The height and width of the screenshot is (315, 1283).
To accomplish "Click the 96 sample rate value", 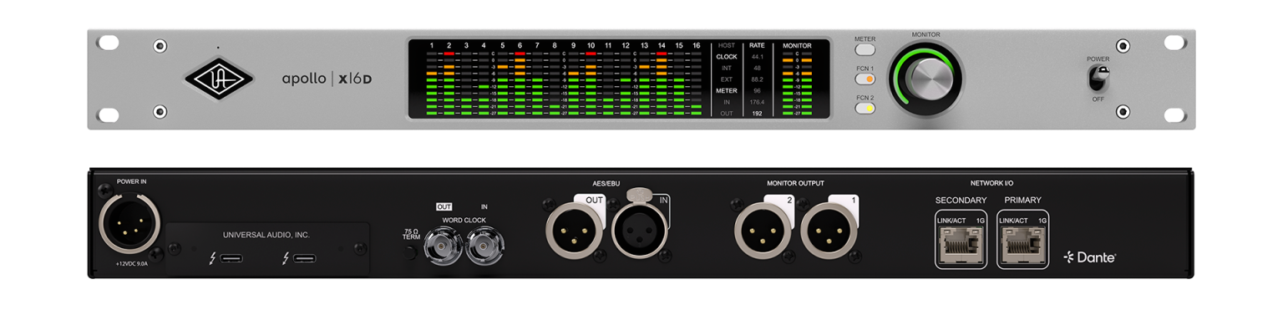I will tap(757, 90).
